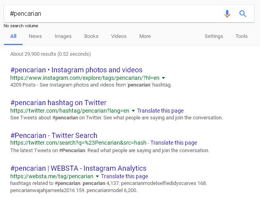Open the search Tools options
Screen dimensions: 260x198
coord(241,36)
